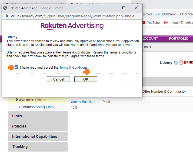Click the blue badge icon next to Udemy
The image size is (193, 154).
176,63
